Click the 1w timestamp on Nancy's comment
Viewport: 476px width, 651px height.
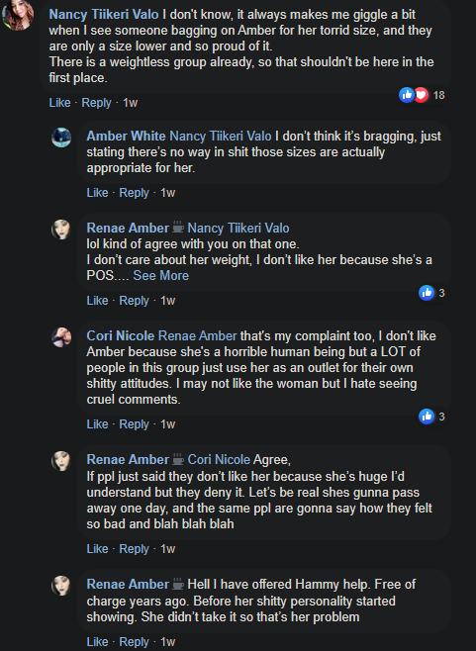[130, 103]
